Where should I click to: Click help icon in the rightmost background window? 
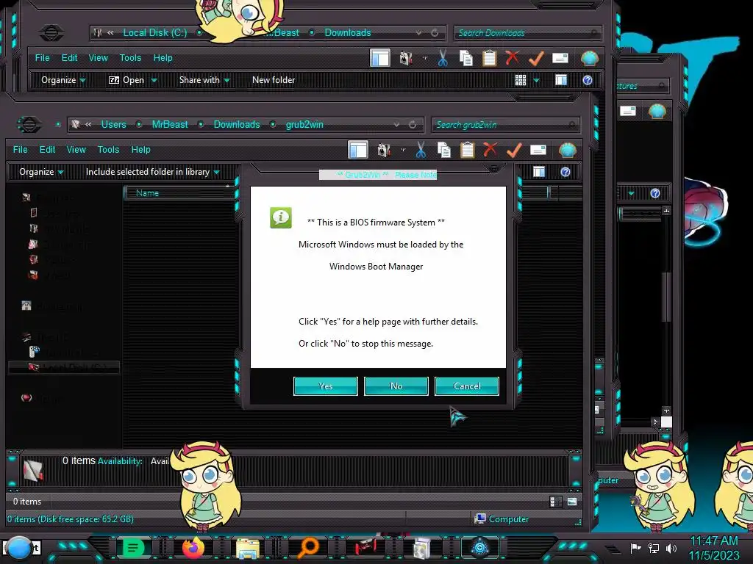(655, 193)
